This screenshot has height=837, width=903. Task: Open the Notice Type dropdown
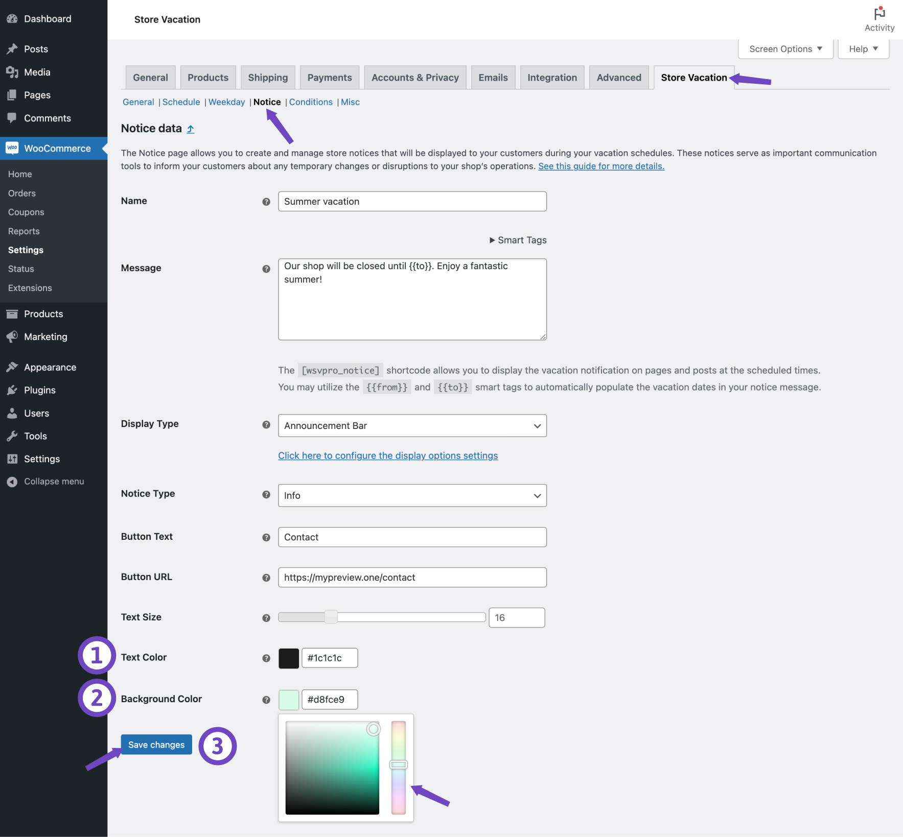411,495
